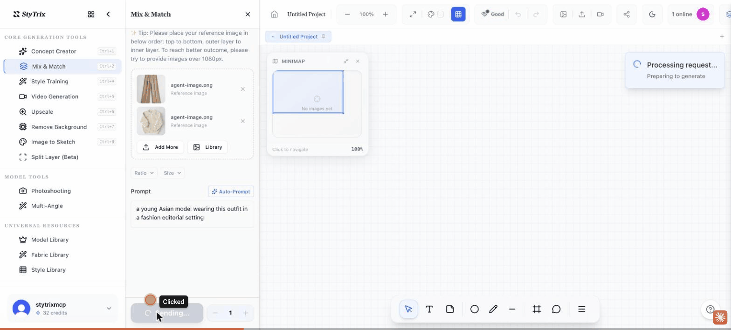Go to home via the house icon

click(x=275, y=14)
